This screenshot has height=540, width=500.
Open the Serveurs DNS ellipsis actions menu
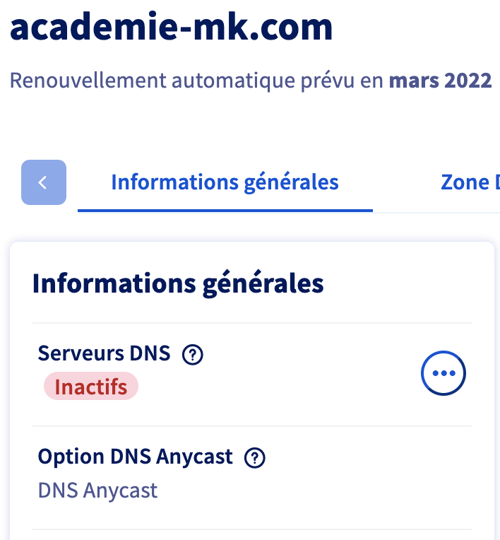(x=444, y=372)
